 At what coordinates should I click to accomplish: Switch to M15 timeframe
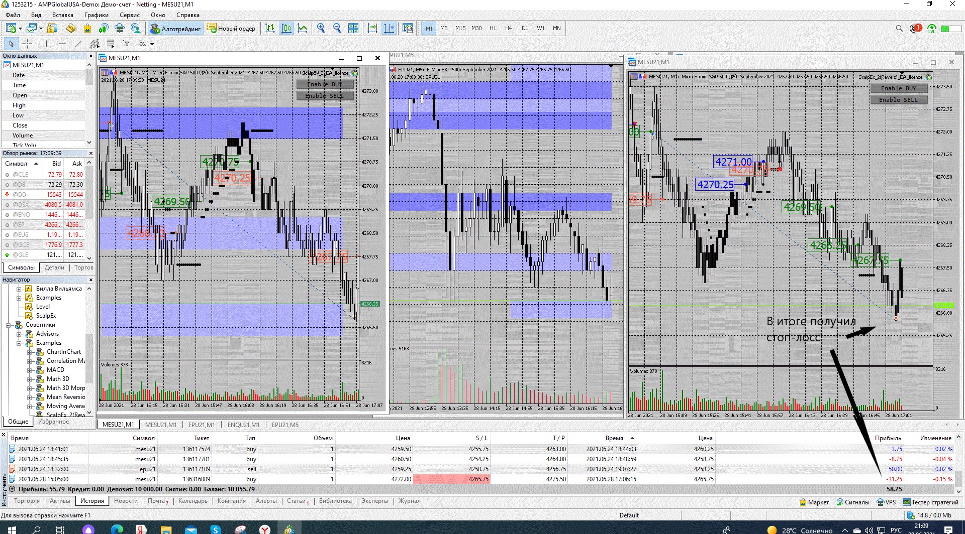click(x=460, y=28)
